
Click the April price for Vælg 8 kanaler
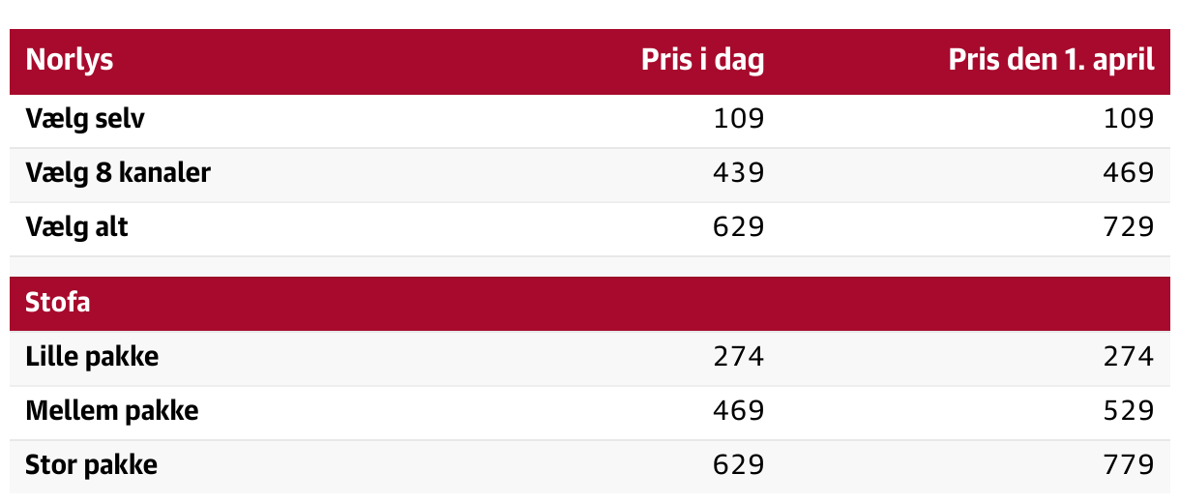tap(1129, 174)
